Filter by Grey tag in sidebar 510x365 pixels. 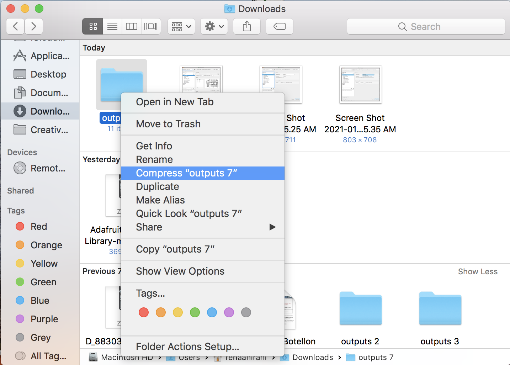point(40,338)
